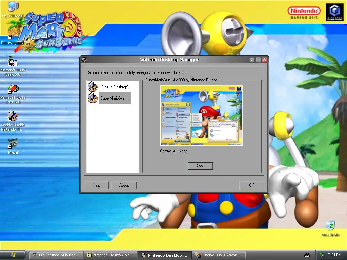Apply the selected theme
Viewport: 347px width, 260px height.
(201, 166)
